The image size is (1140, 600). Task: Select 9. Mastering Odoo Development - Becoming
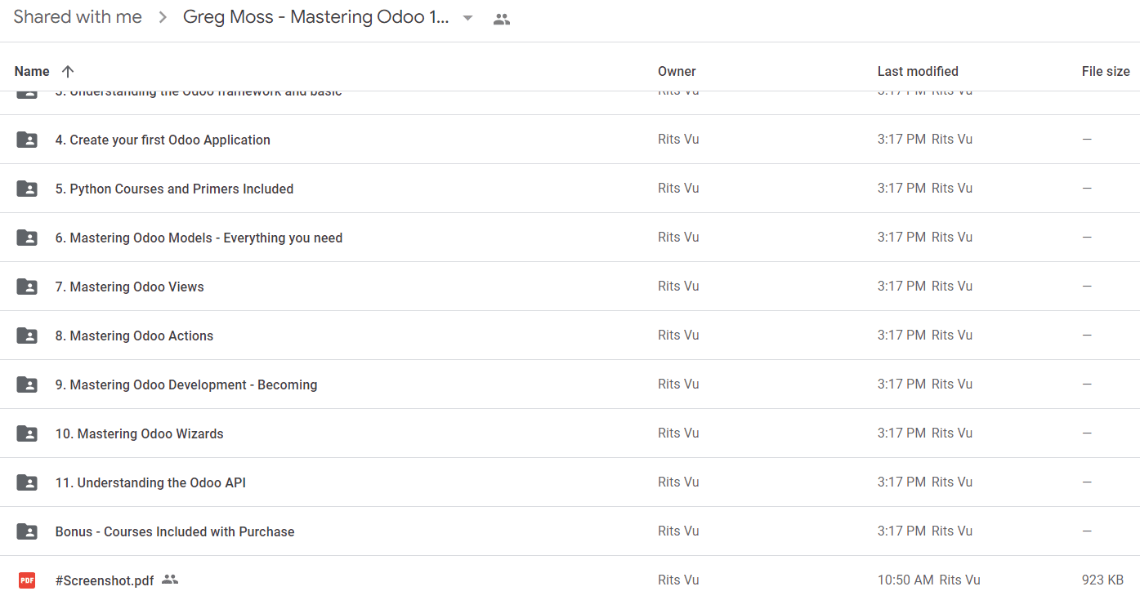click(x=186, y=384)
